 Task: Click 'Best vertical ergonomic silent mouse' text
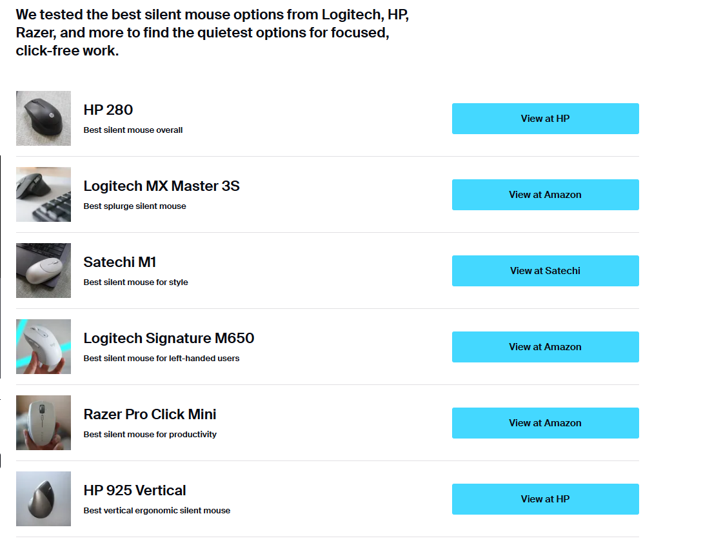(x=157, y=511)
